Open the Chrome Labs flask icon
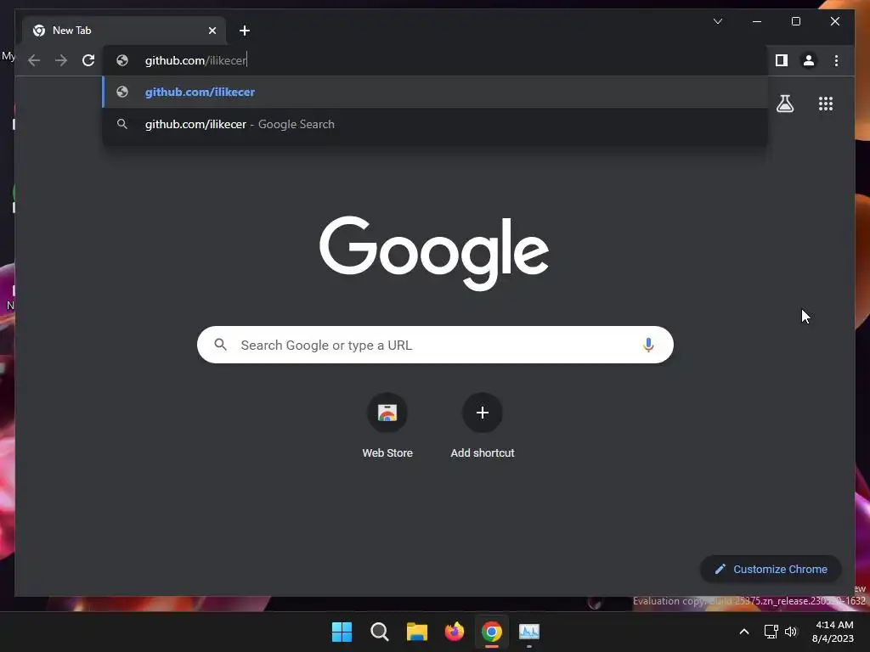 785,104
